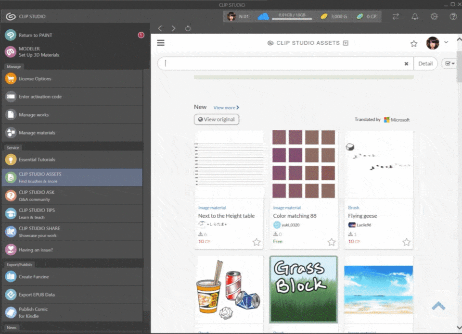Screen dimensions: 462x334
Task: Click Publish Comic for Kindle icon
Action: click(x=11, y=312)
